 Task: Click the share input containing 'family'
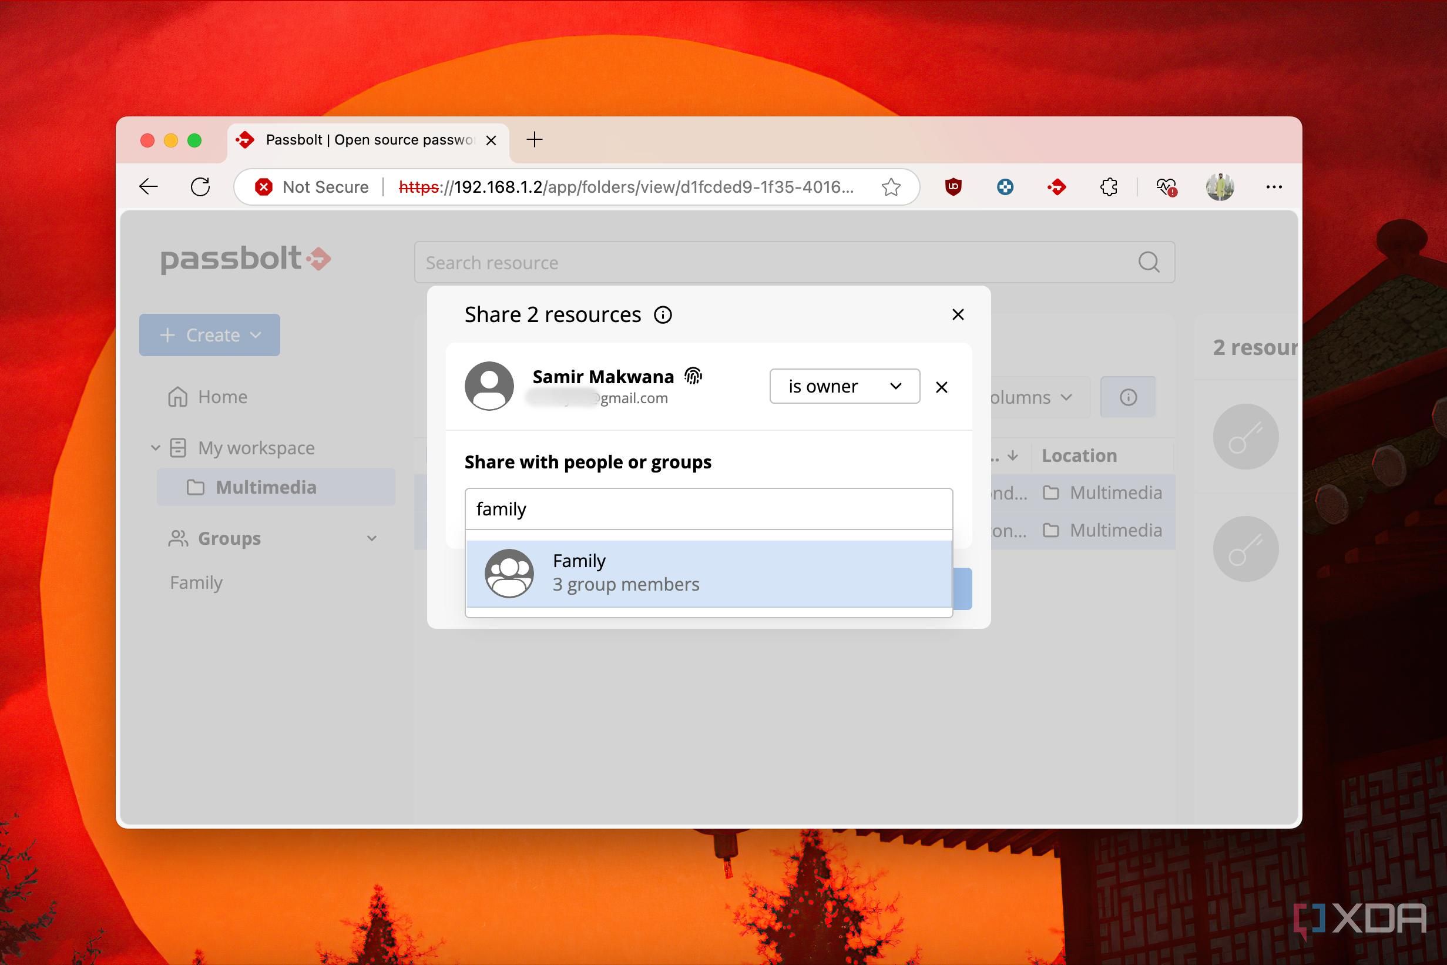[x=709, y=509]
